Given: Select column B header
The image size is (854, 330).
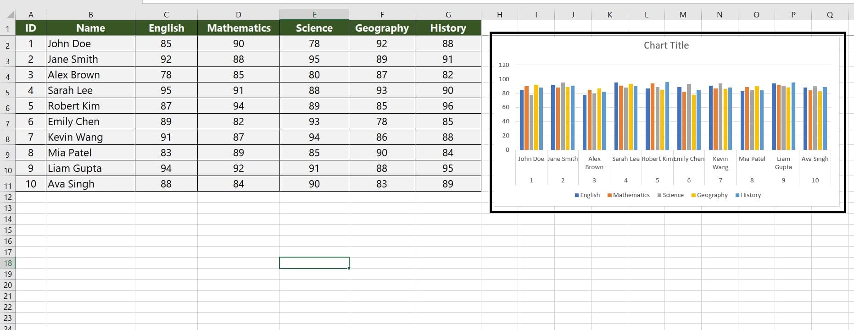Looking at the screenshot, I should (x=91, y=15).
